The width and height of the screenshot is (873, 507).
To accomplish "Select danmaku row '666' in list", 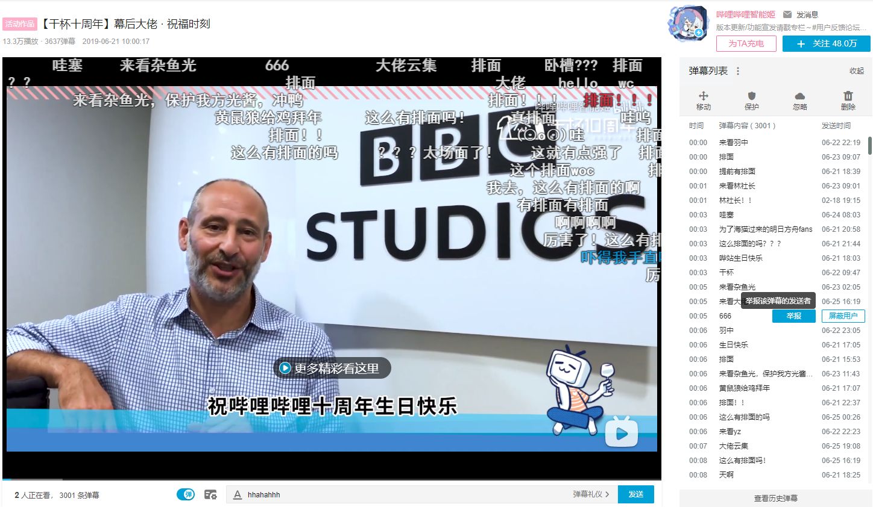I will (725, 316).
